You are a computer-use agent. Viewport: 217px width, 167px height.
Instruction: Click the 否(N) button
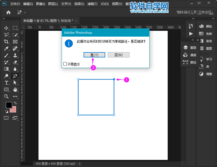click(118, 55)
